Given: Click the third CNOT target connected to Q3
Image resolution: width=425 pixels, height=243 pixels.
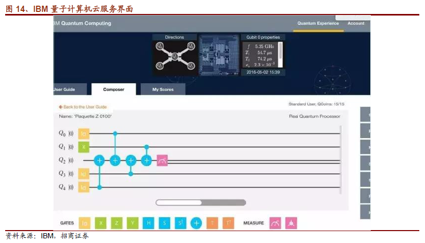Looking at the screenshot, I should click(x=131, y=160).
